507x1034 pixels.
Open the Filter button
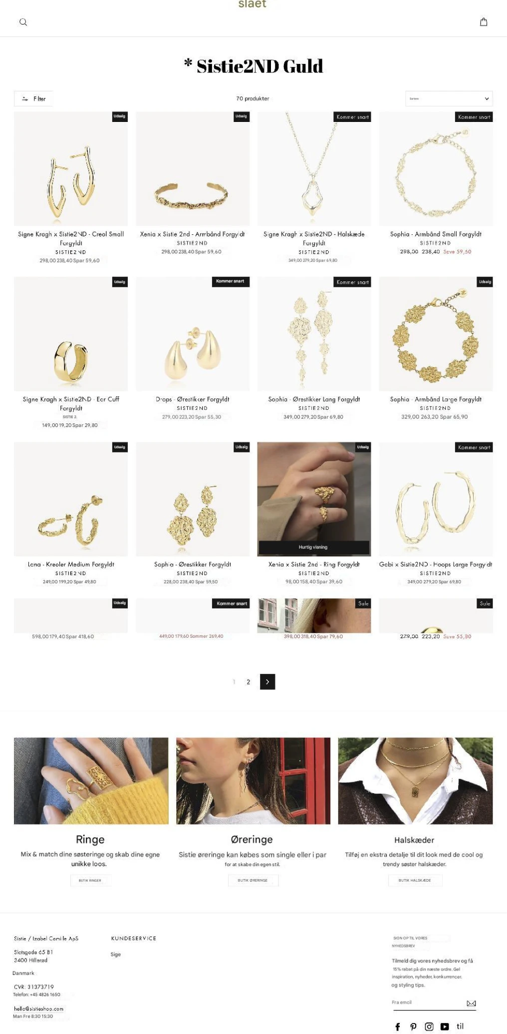point(33,98)
